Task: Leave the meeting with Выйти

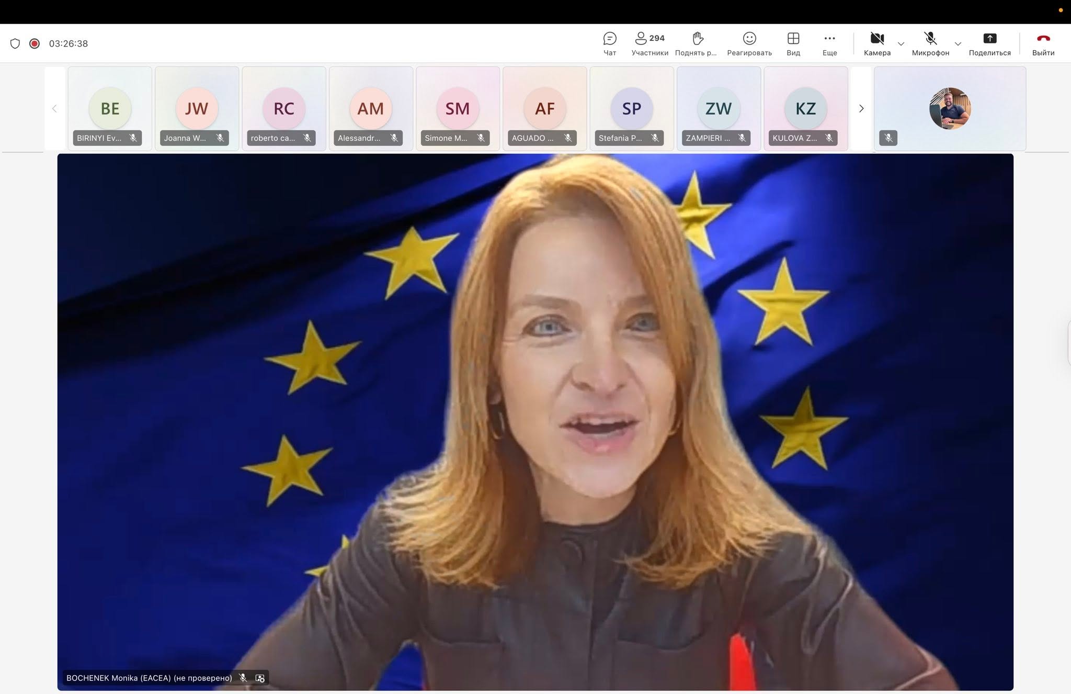Action: (1043, 44)
